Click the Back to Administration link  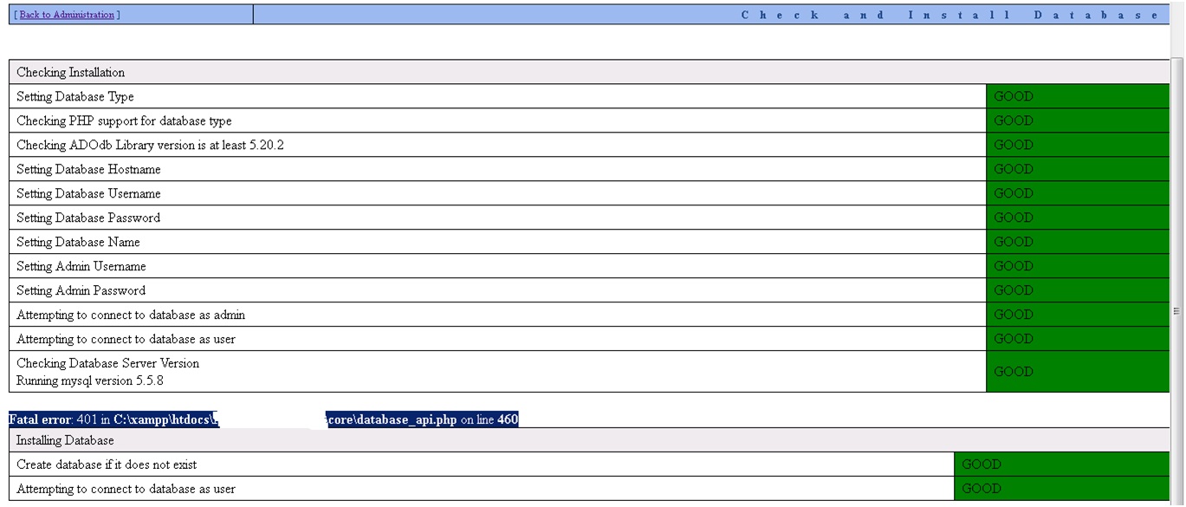pos(67,15)
